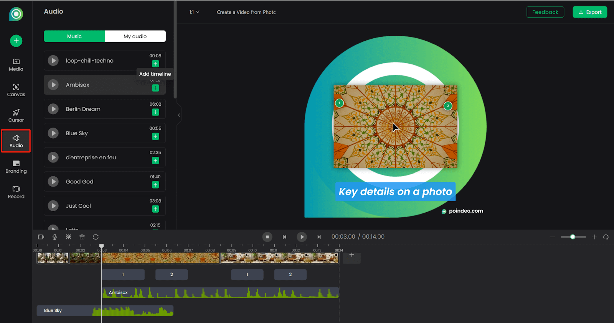Click the timeline playhead marker

click(x=101, y=246)
